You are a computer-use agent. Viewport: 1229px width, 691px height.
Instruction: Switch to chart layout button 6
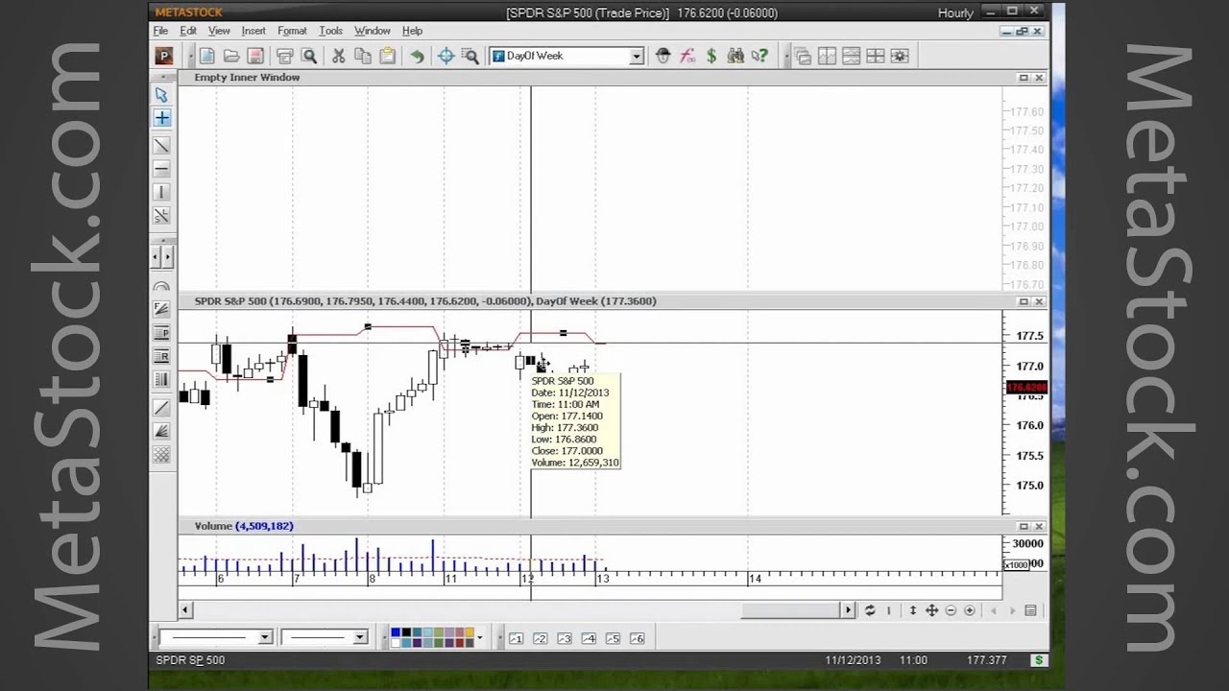coord(637,638)
